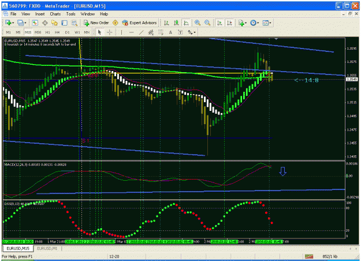
Task: Pick the Fibonacci retracement tool
Action: (161, 32)
